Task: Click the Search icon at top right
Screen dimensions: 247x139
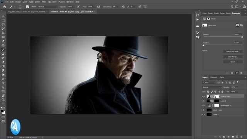Action: (x=232, y=7)
